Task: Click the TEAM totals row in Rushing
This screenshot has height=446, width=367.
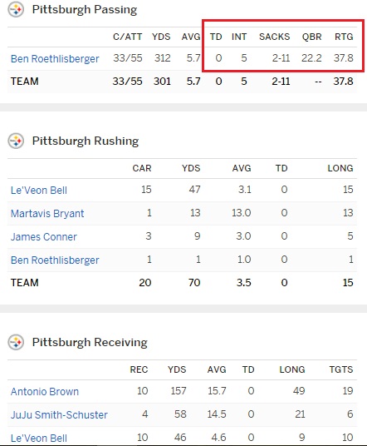Action: [182, 282]
